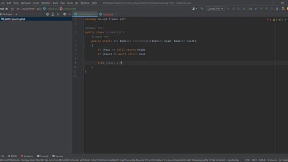Click the Stop square icon
The height and width of the screenshot is (162, 288).
(x=244, y=9)
